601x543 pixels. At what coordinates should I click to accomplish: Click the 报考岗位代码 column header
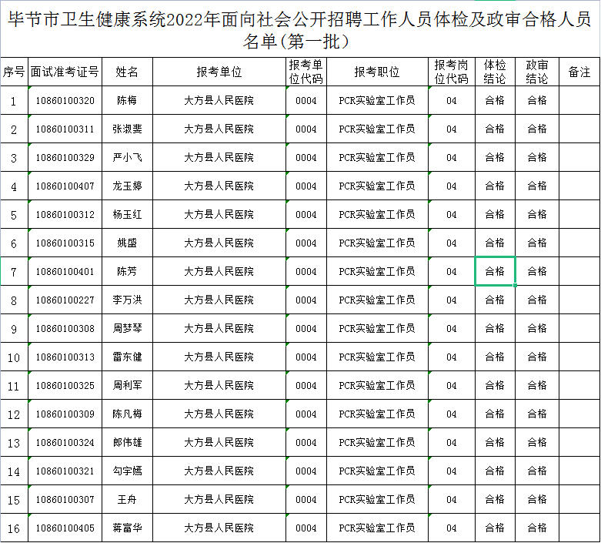[452, 72]
